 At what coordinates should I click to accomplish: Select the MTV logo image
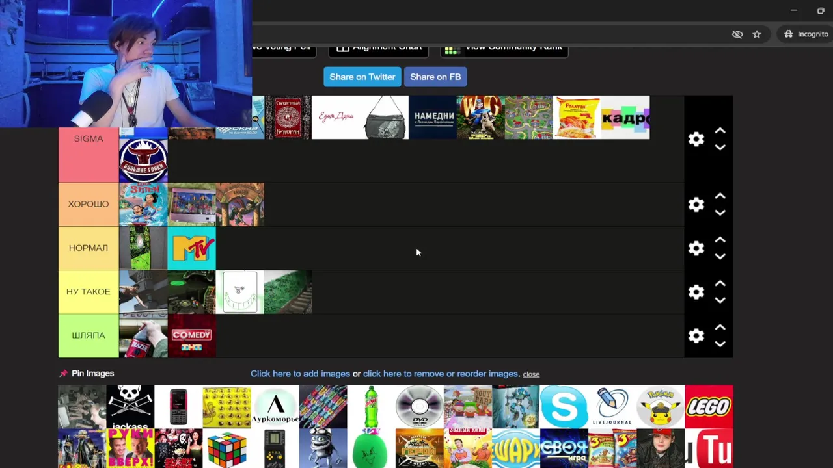(191, 248)
